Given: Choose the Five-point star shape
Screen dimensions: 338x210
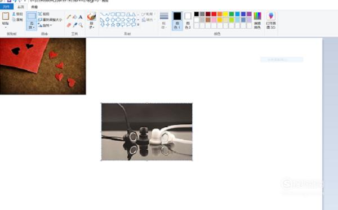Looking at the screenshot, I should click(113, 25).
